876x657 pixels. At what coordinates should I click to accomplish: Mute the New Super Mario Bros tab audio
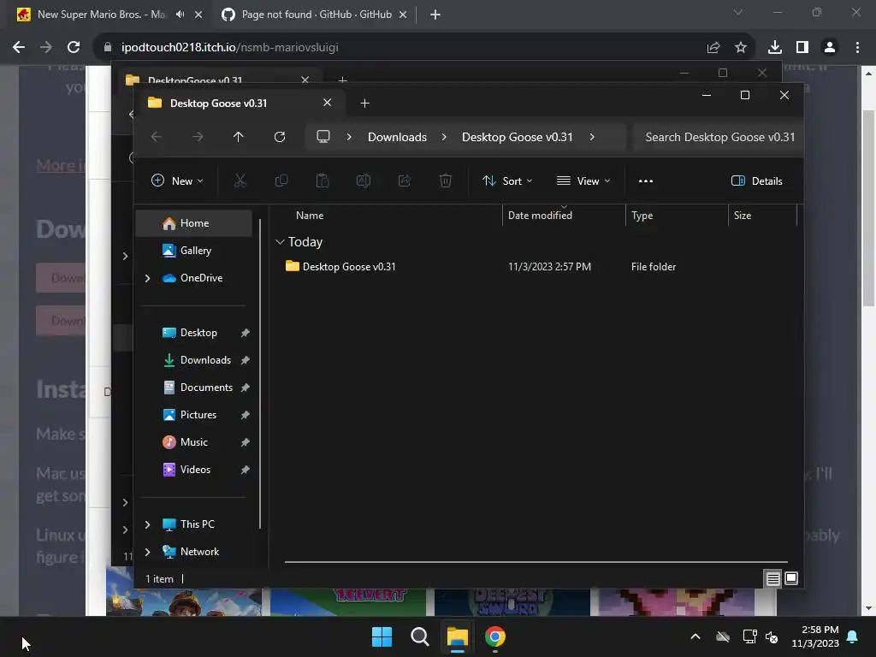180,15
